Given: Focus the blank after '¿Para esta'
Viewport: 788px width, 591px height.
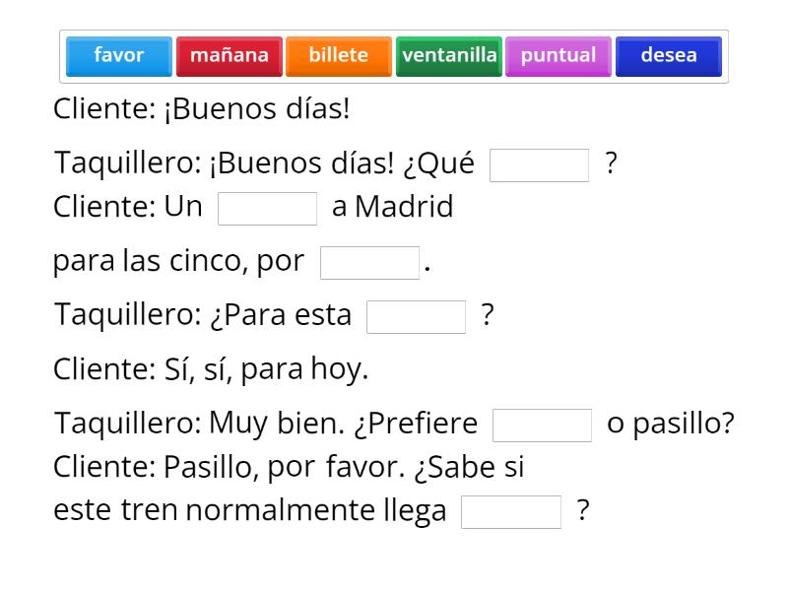Looking at the screenshot, I should pos(416,317).
